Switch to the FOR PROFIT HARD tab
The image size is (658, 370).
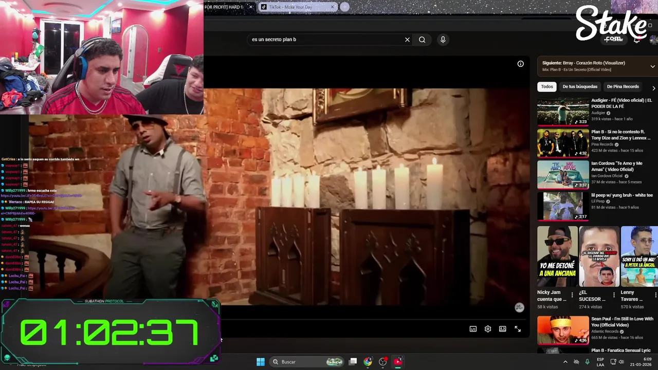pos(224,7)
